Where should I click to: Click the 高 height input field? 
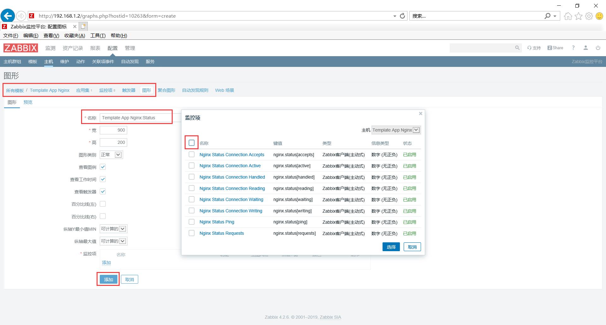(113, 142)
